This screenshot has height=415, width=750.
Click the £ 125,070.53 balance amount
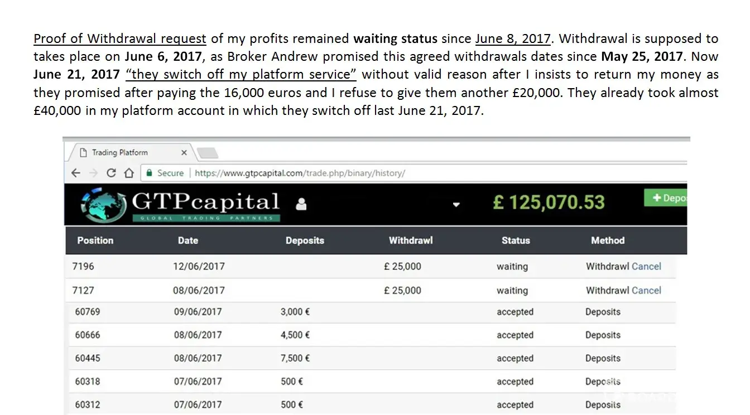click(x=549, y=202)
